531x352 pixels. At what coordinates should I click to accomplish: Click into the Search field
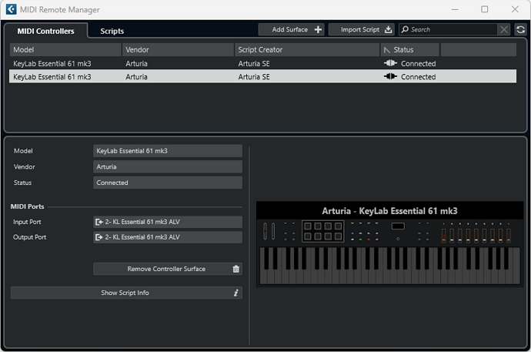(x=449, y=29)
